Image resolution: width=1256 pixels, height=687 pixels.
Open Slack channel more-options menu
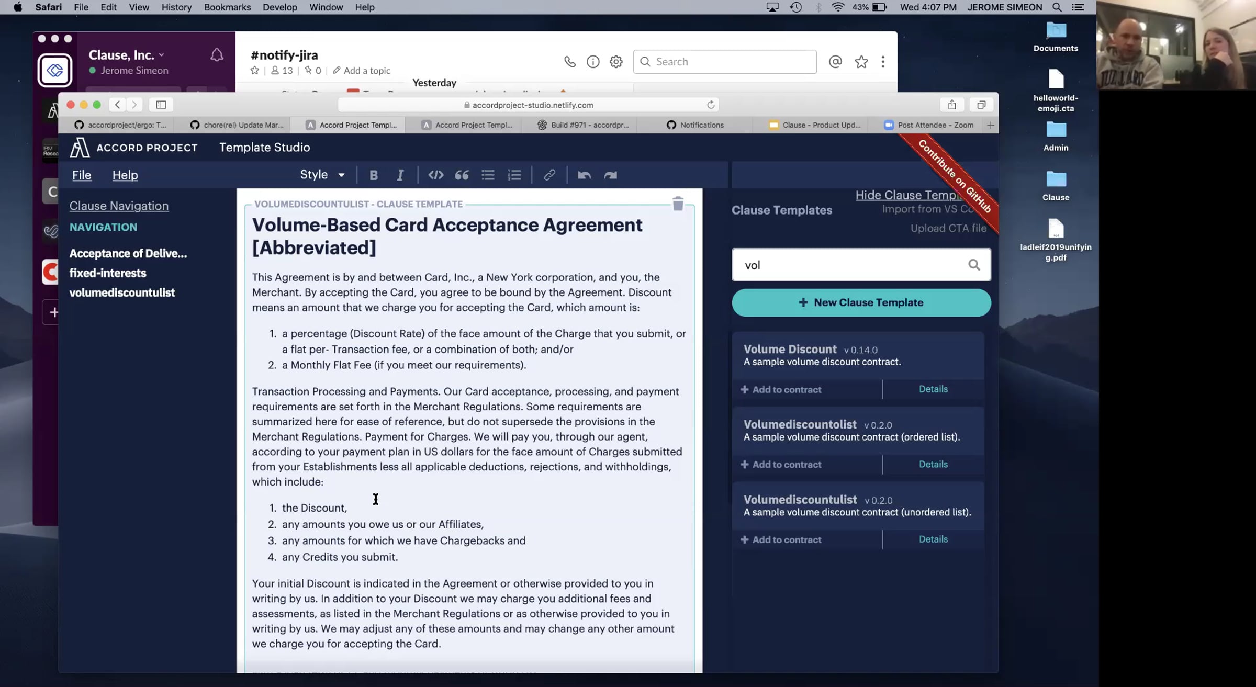(x=883, y=62)
